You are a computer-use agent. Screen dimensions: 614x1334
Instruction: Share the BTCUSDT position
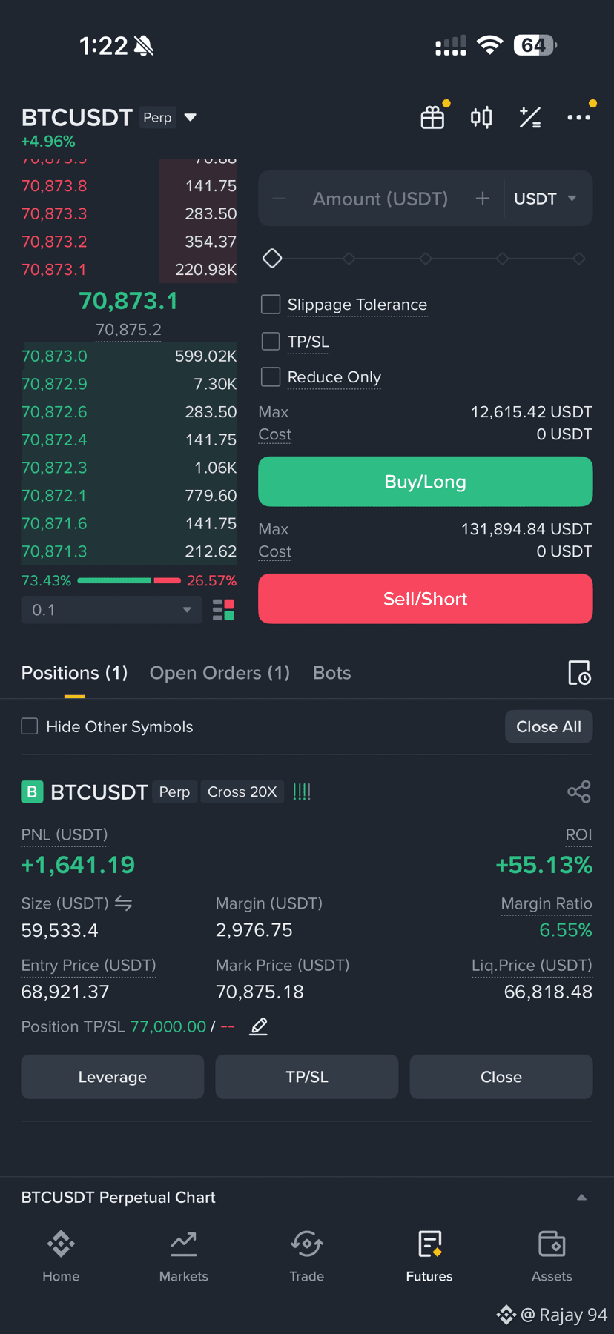[579, 792]
